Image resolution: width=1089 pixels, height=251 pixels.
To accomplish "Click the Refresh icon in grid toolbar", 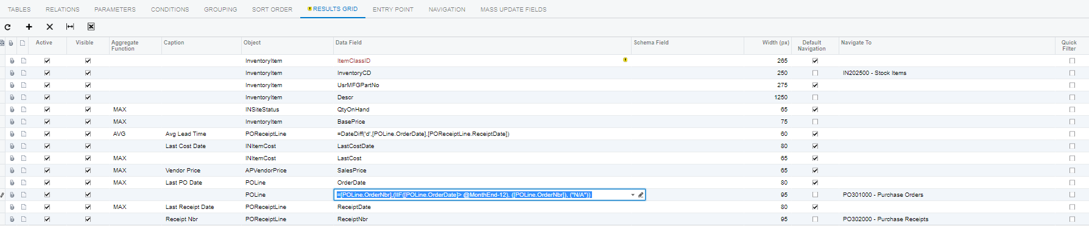I will (8, 27).
